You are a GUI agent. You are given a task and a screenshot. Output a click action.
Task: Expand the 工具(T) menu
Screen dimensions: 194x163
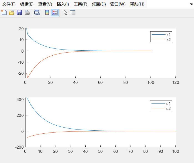click(80, 4)
